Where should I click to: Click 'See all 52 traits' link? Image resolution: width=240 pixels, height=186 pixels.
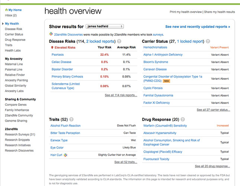[x=126, y=162]
